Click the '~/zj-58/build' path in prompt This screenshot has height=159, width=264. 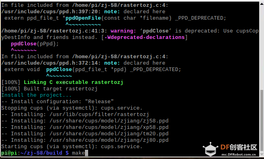tap(41, 153)
